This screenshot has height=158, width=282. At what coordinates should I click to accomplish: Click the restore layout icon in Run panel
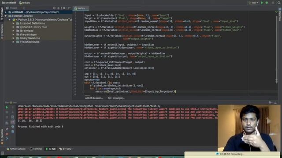tap(7, 123)
